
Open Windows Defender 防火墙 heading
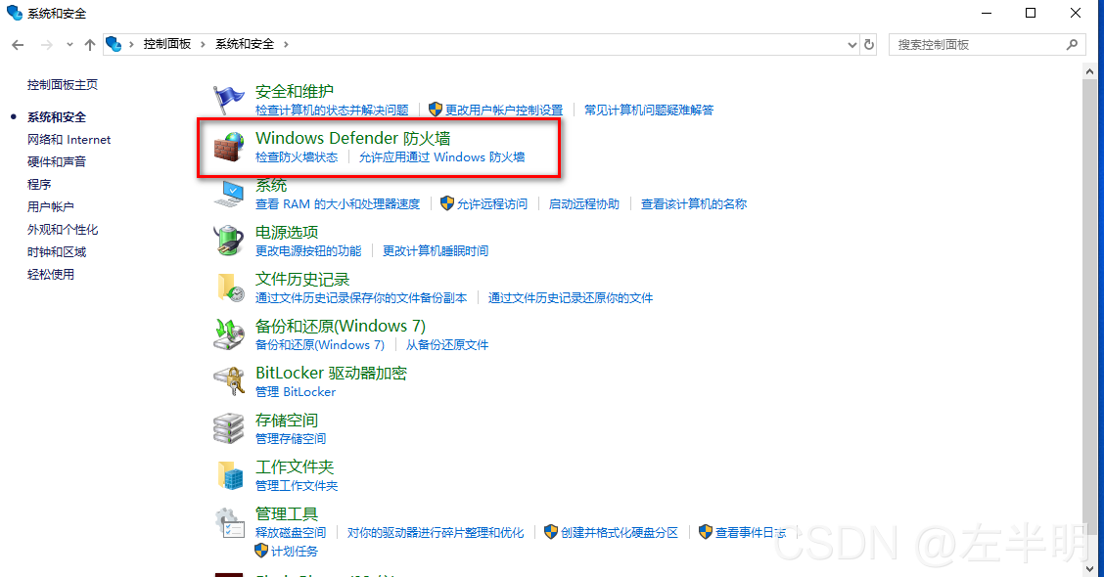(352, 138)
